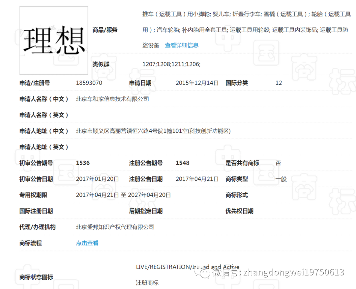Click the 商标流程 label
The width and height of the screenshot is (356, 289).
(31, 243)
